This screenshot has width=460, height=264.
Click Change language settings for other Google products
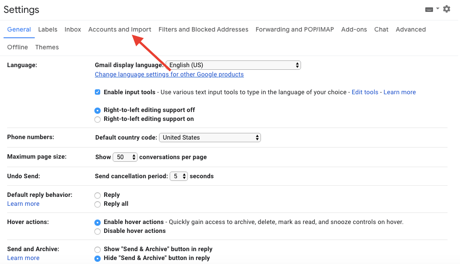click(169, 74)
